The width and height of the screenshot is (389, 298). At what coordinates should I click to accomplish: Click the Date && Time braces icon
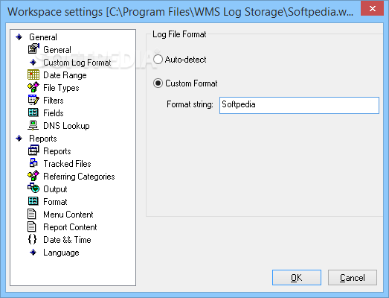[x=32, y=239]
